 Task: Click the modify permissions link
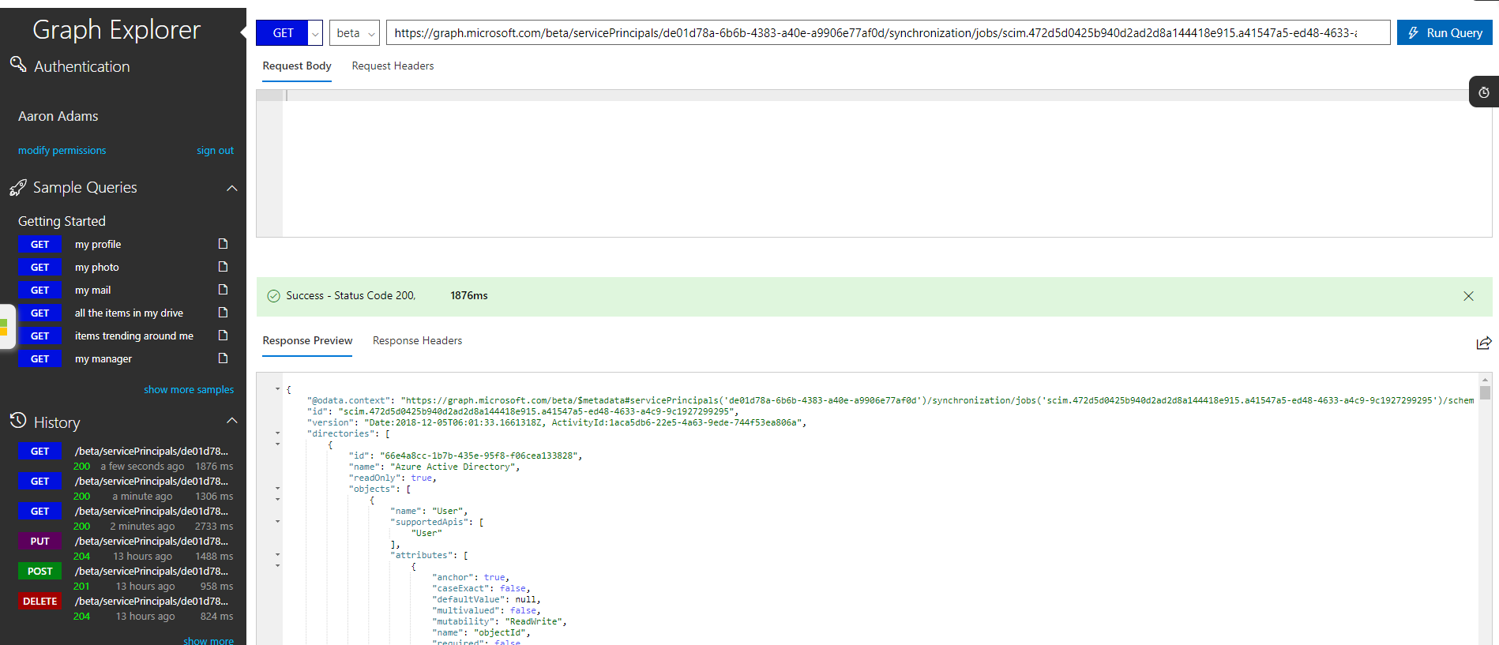click(x=62, y=150)
